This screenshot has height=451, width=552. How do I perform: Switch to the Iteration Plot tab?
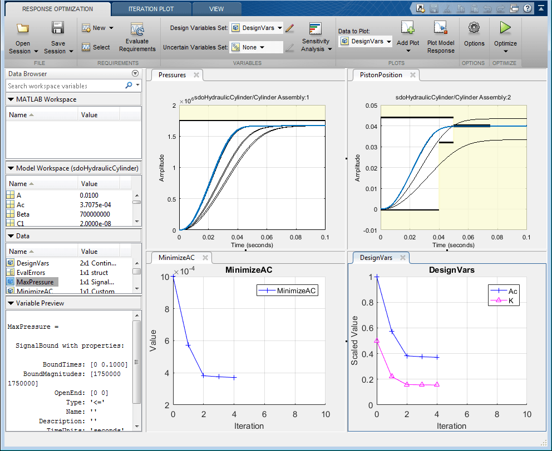click(x=151, y=9)
